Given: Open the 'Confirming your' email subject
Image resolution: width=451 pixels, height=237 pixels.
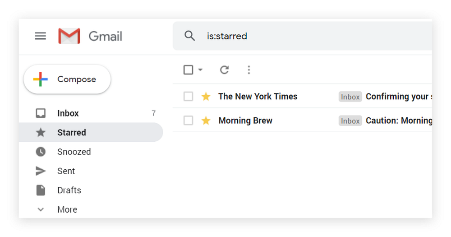Looking at the screenshot, I should 399,97.
